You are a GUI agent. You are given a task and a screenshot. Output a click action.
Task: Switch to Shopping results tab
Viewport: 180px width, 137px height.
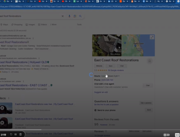click(17, 25)
